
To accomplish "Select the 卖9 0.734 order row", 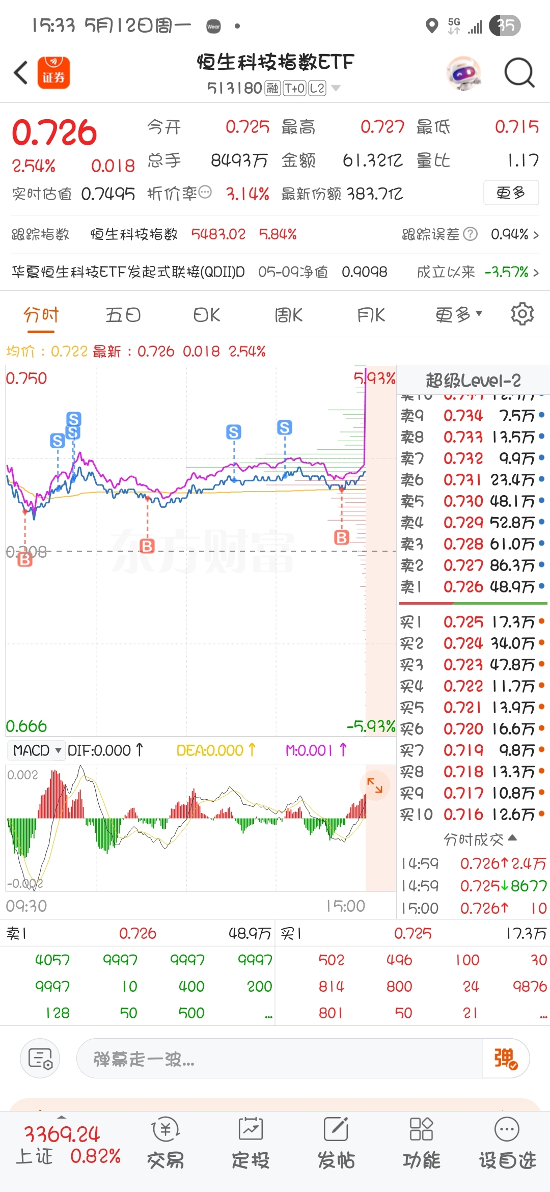I will click(x=473, y=416).
